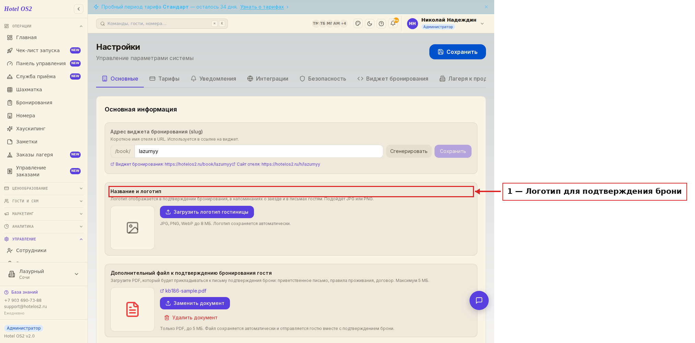Click the ТМ staff avatar
This screenshot has width=695, height=343.
[315, 23]
